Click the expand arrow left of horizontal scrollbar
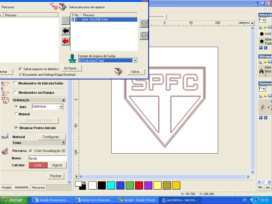Viewport: 272px width, 204px height. click(76, 176)
